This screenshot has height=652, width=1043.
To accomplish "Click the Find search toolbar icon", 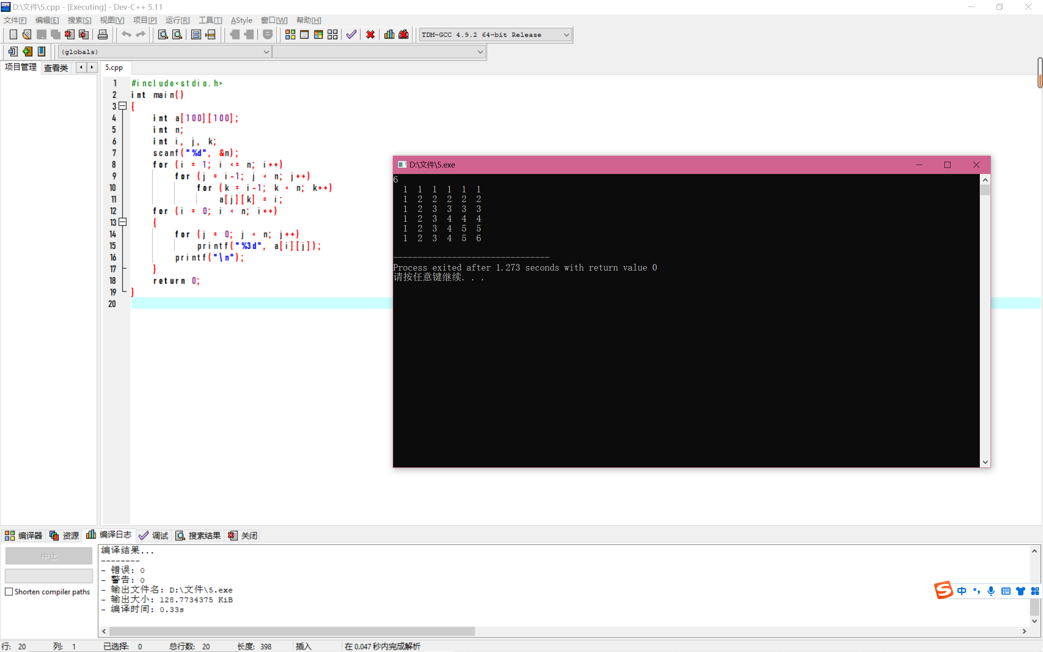I will tap(163, 35).
